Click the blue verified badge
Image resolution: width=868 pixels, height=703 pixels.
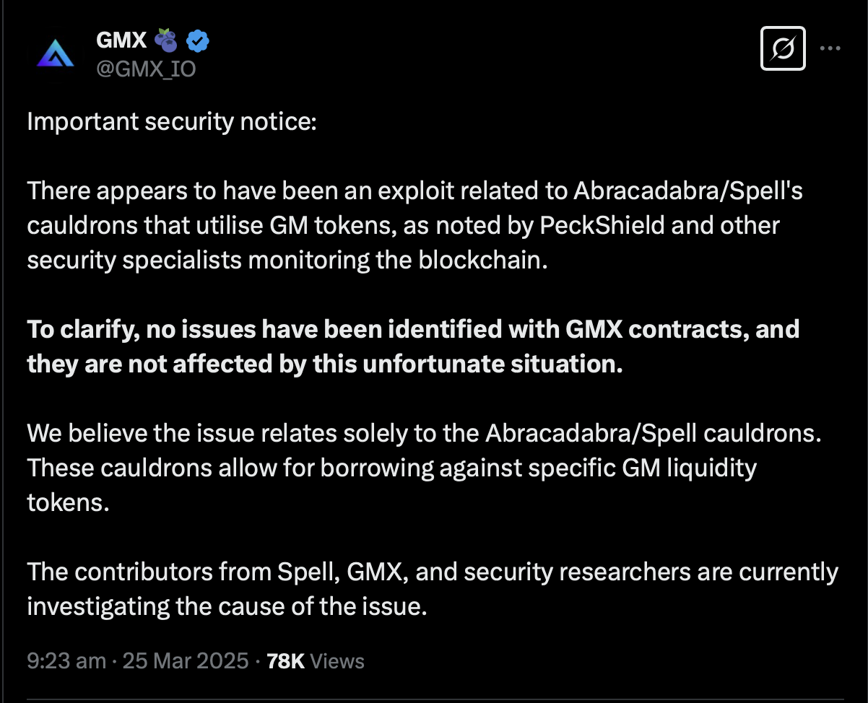[x=198, y=42]
